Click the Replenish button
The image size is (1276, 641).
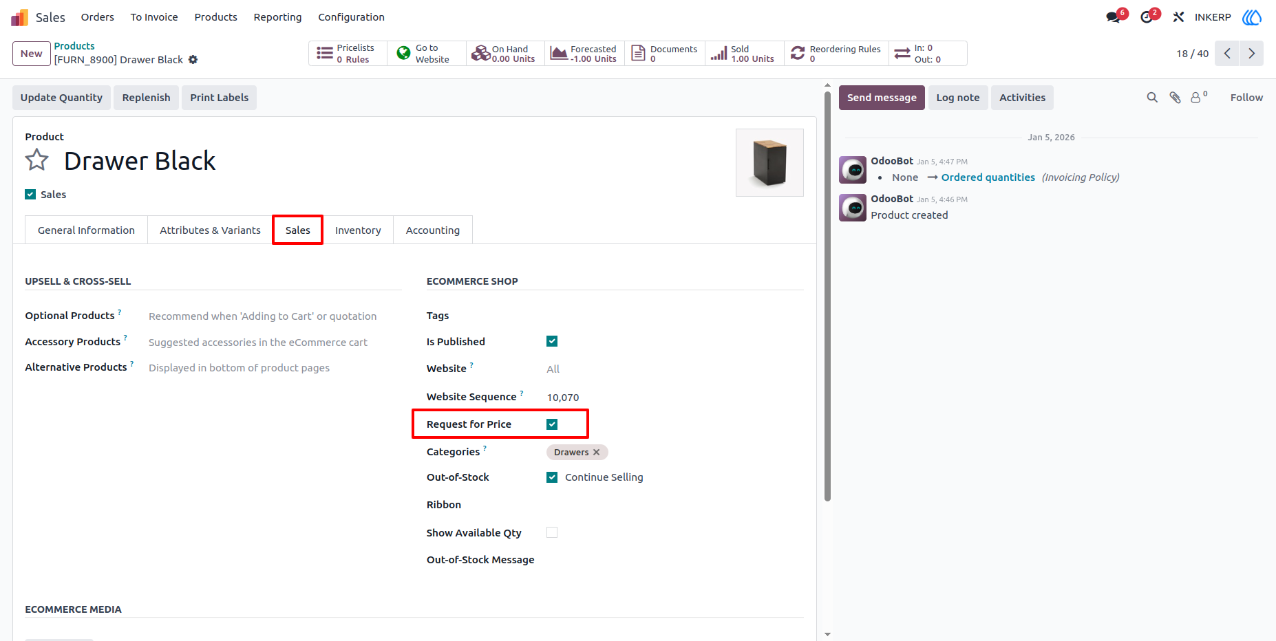tap(146, 98)
